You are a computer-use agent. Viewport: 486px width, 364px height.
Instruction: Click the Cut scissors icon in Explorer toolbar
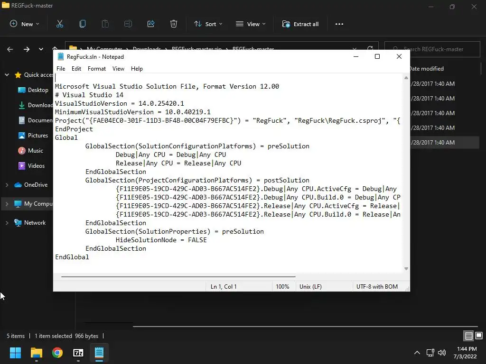[59, 24]
